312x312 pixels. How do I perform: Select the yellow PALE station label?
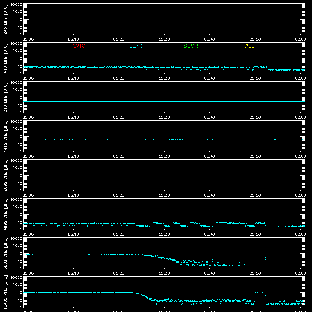point(248,46)
